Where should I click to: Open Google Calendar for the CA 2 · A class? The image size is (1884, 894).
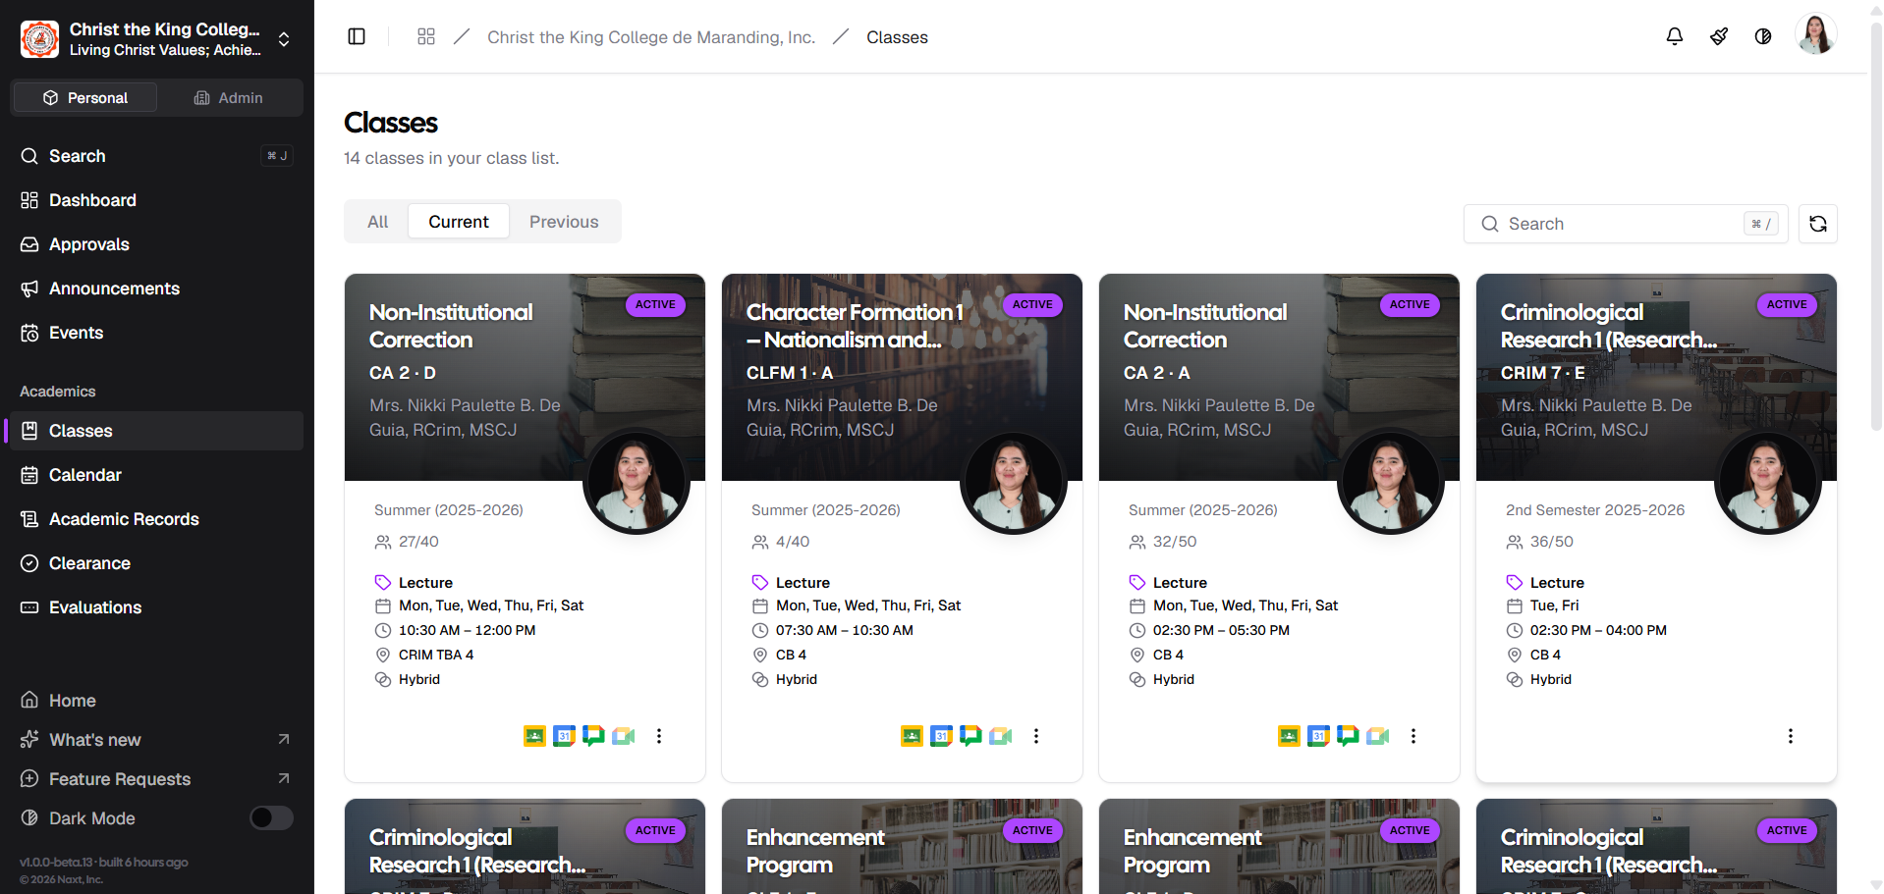1318,736
